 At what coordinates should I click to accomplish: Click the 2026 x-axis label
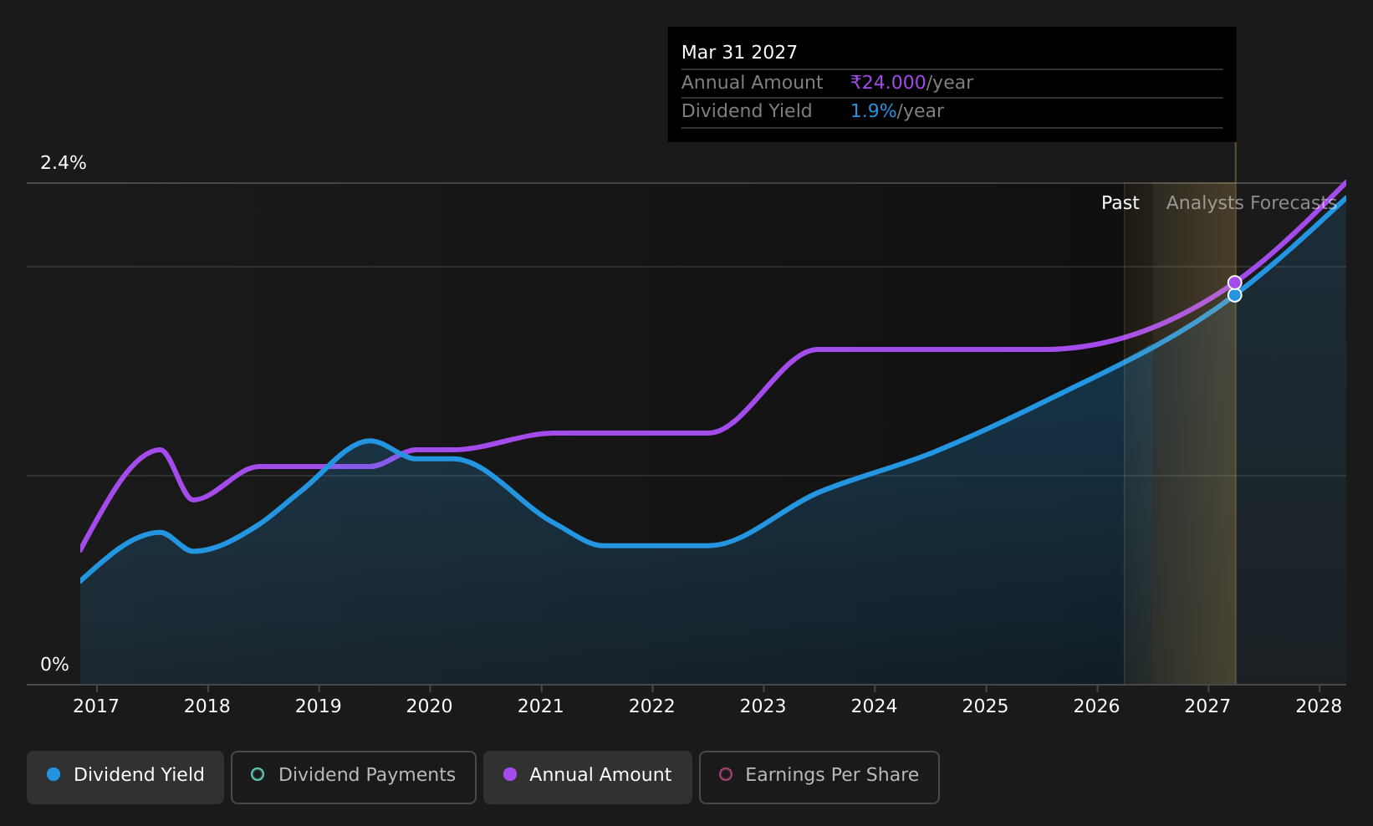pos(1097,706)
